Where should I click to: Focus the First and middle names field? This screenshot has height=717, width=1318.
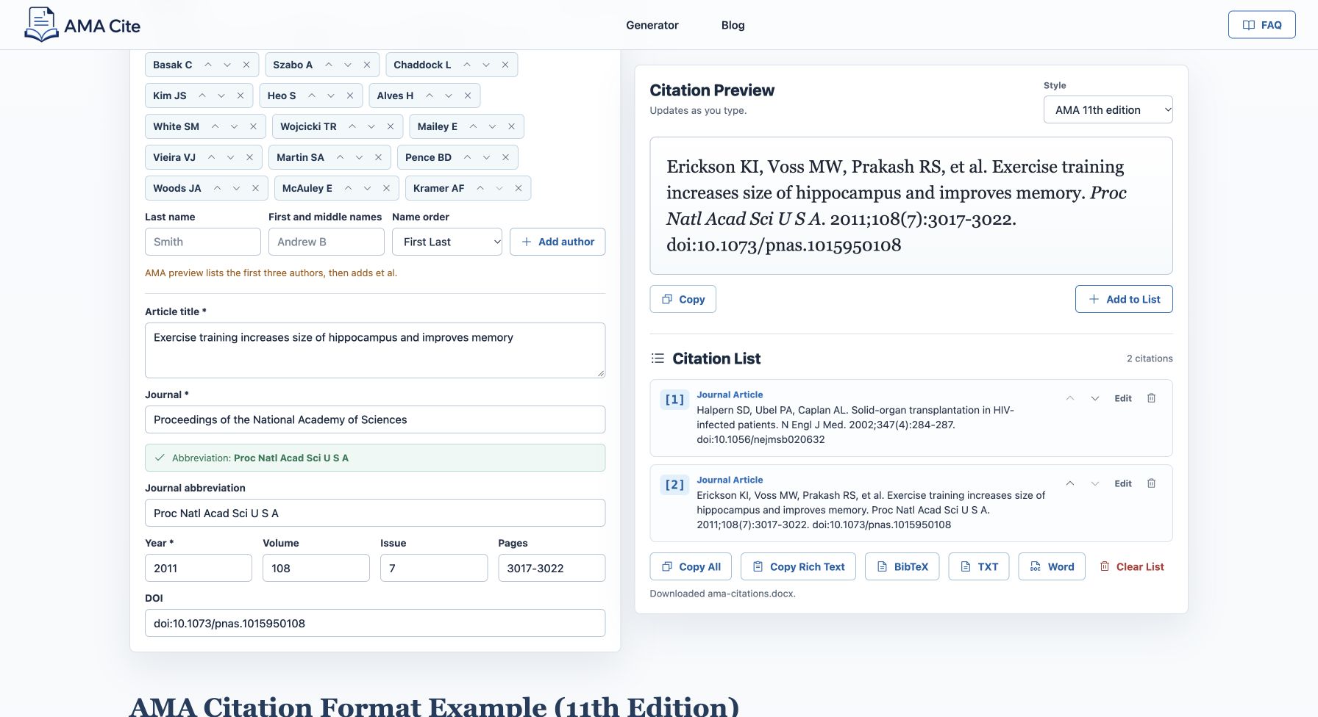tap(327, 242)
